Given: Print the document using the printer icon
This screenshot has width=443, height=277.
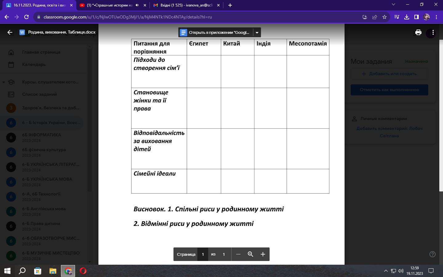Looking at the screenshot, I should pyautogui.click(x=418, y=32).
